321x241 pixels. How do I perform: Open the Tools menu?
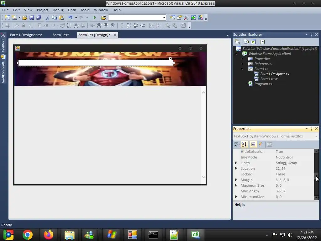pos(85,10)
